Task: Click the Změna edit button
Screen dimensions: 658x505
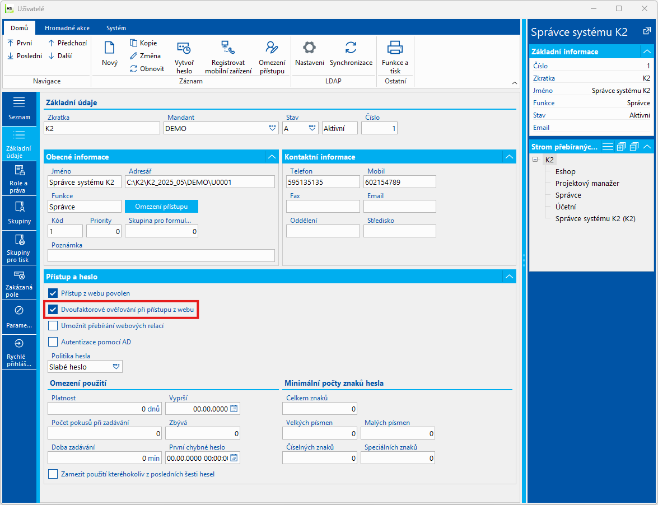Action: tap(146, 56)
